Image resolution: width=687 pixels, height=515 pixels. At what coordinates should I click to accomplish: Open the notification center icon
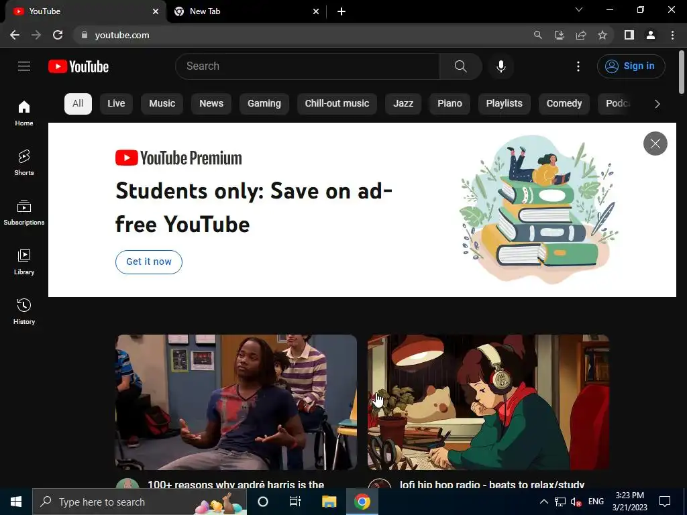665,502
